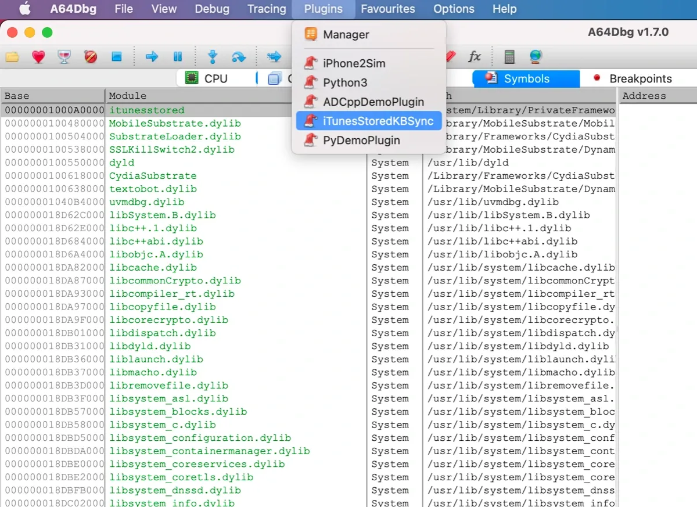Open the calculator toolbar icon
This screenshot has width=697, height=507.
(509, 56)
